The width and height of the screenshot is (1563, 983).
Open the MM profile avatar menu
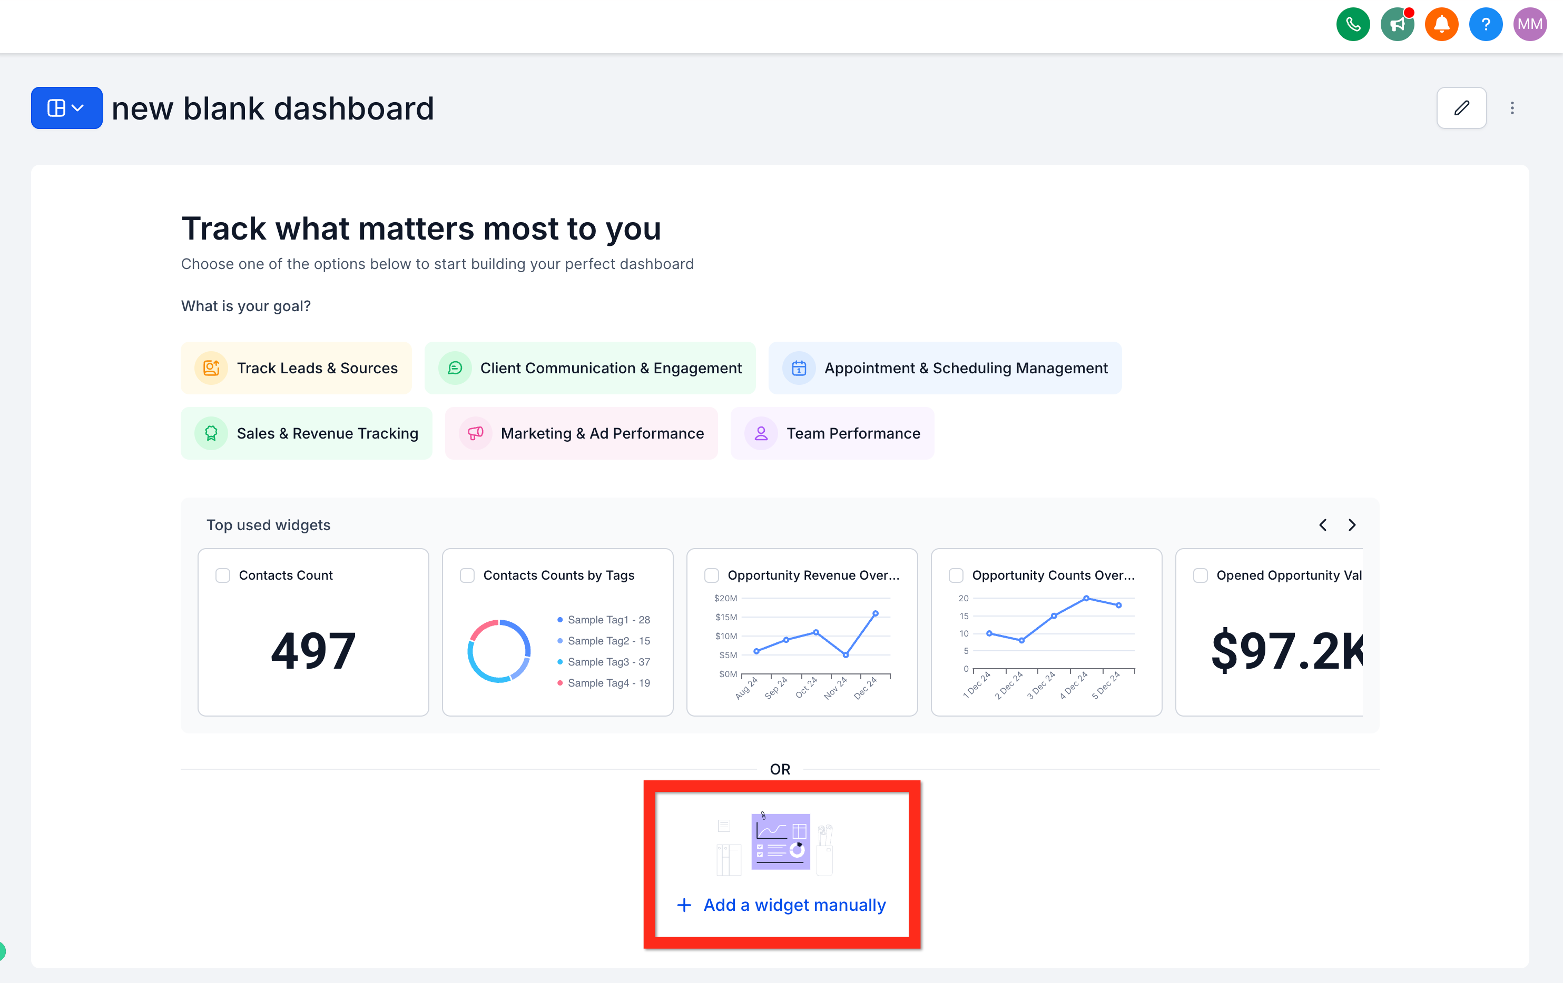click(1530, 24)
